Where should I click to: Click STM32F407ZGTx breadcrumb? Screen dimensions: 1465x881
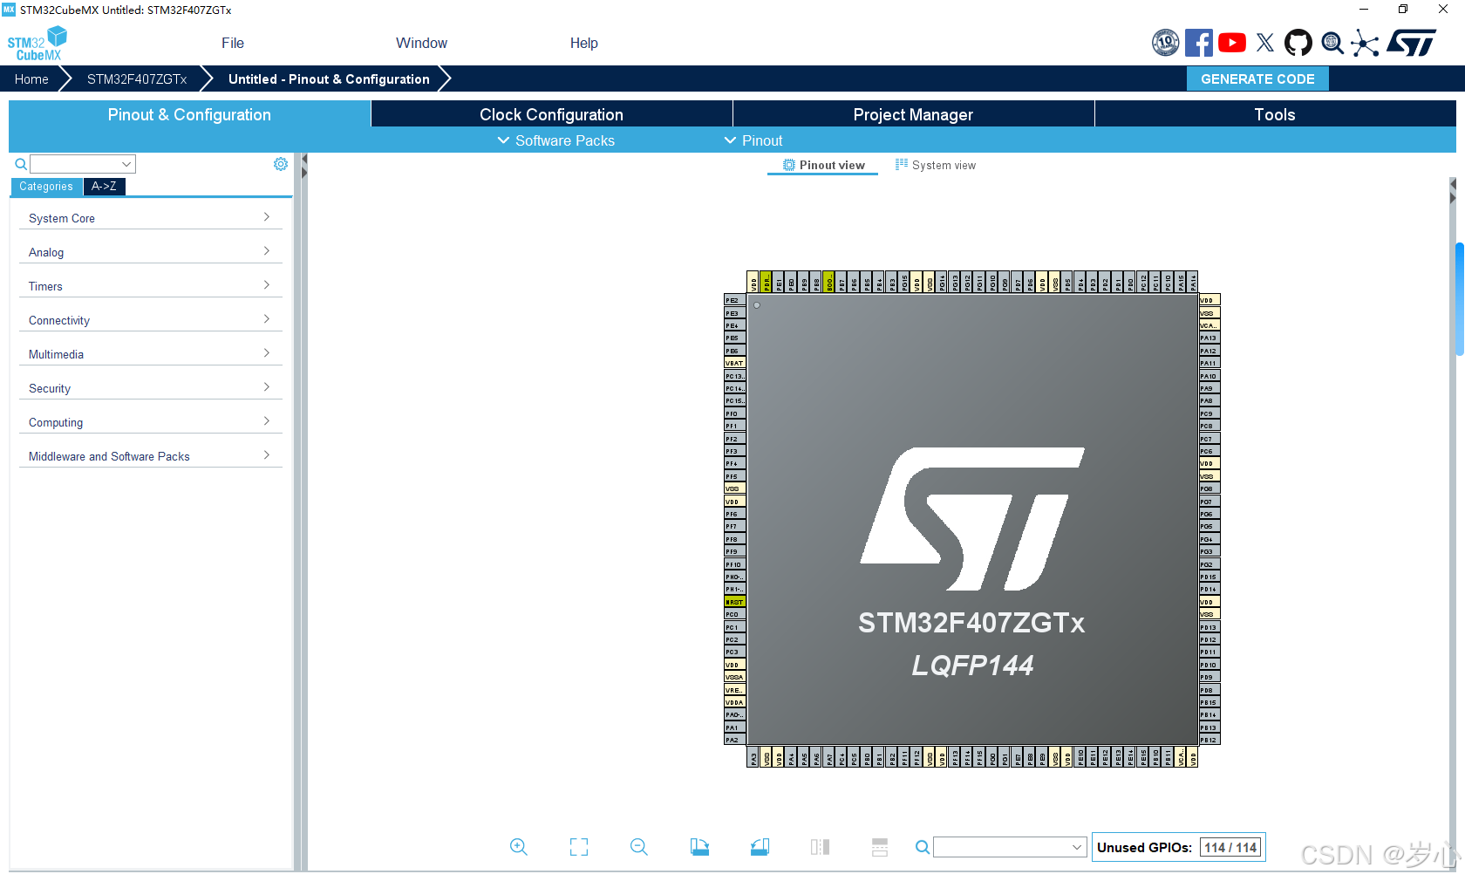click(x=137, y=79)
